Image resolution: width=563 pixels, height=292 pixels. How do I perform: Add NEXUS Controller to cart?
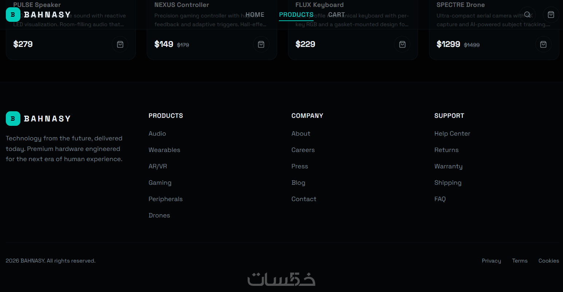pos(261,44)
